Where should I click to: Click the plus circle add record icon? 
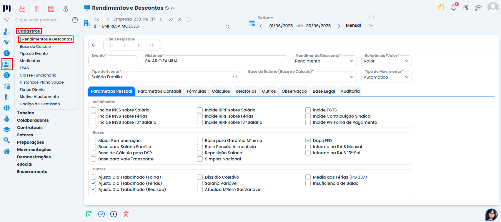(x=114, y=214)
